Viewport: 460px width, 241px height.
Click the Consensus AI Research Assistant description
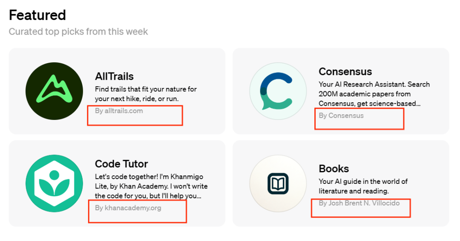tap(374, 94)
